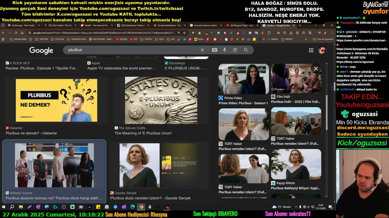The image size is (389, 218).
Task: Click 'Pluribus dizisi nereden izlenir? - Gazete Gerçek' link
Action: (x=150, y=198)
